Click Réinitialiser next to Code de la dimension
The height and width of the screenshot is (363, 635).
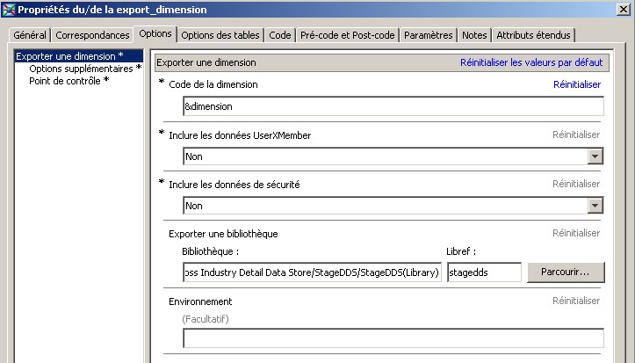576,84
